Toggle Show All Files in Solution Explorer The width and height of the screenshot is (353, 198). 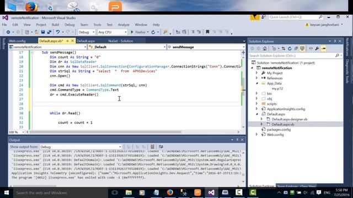[302, 48]
